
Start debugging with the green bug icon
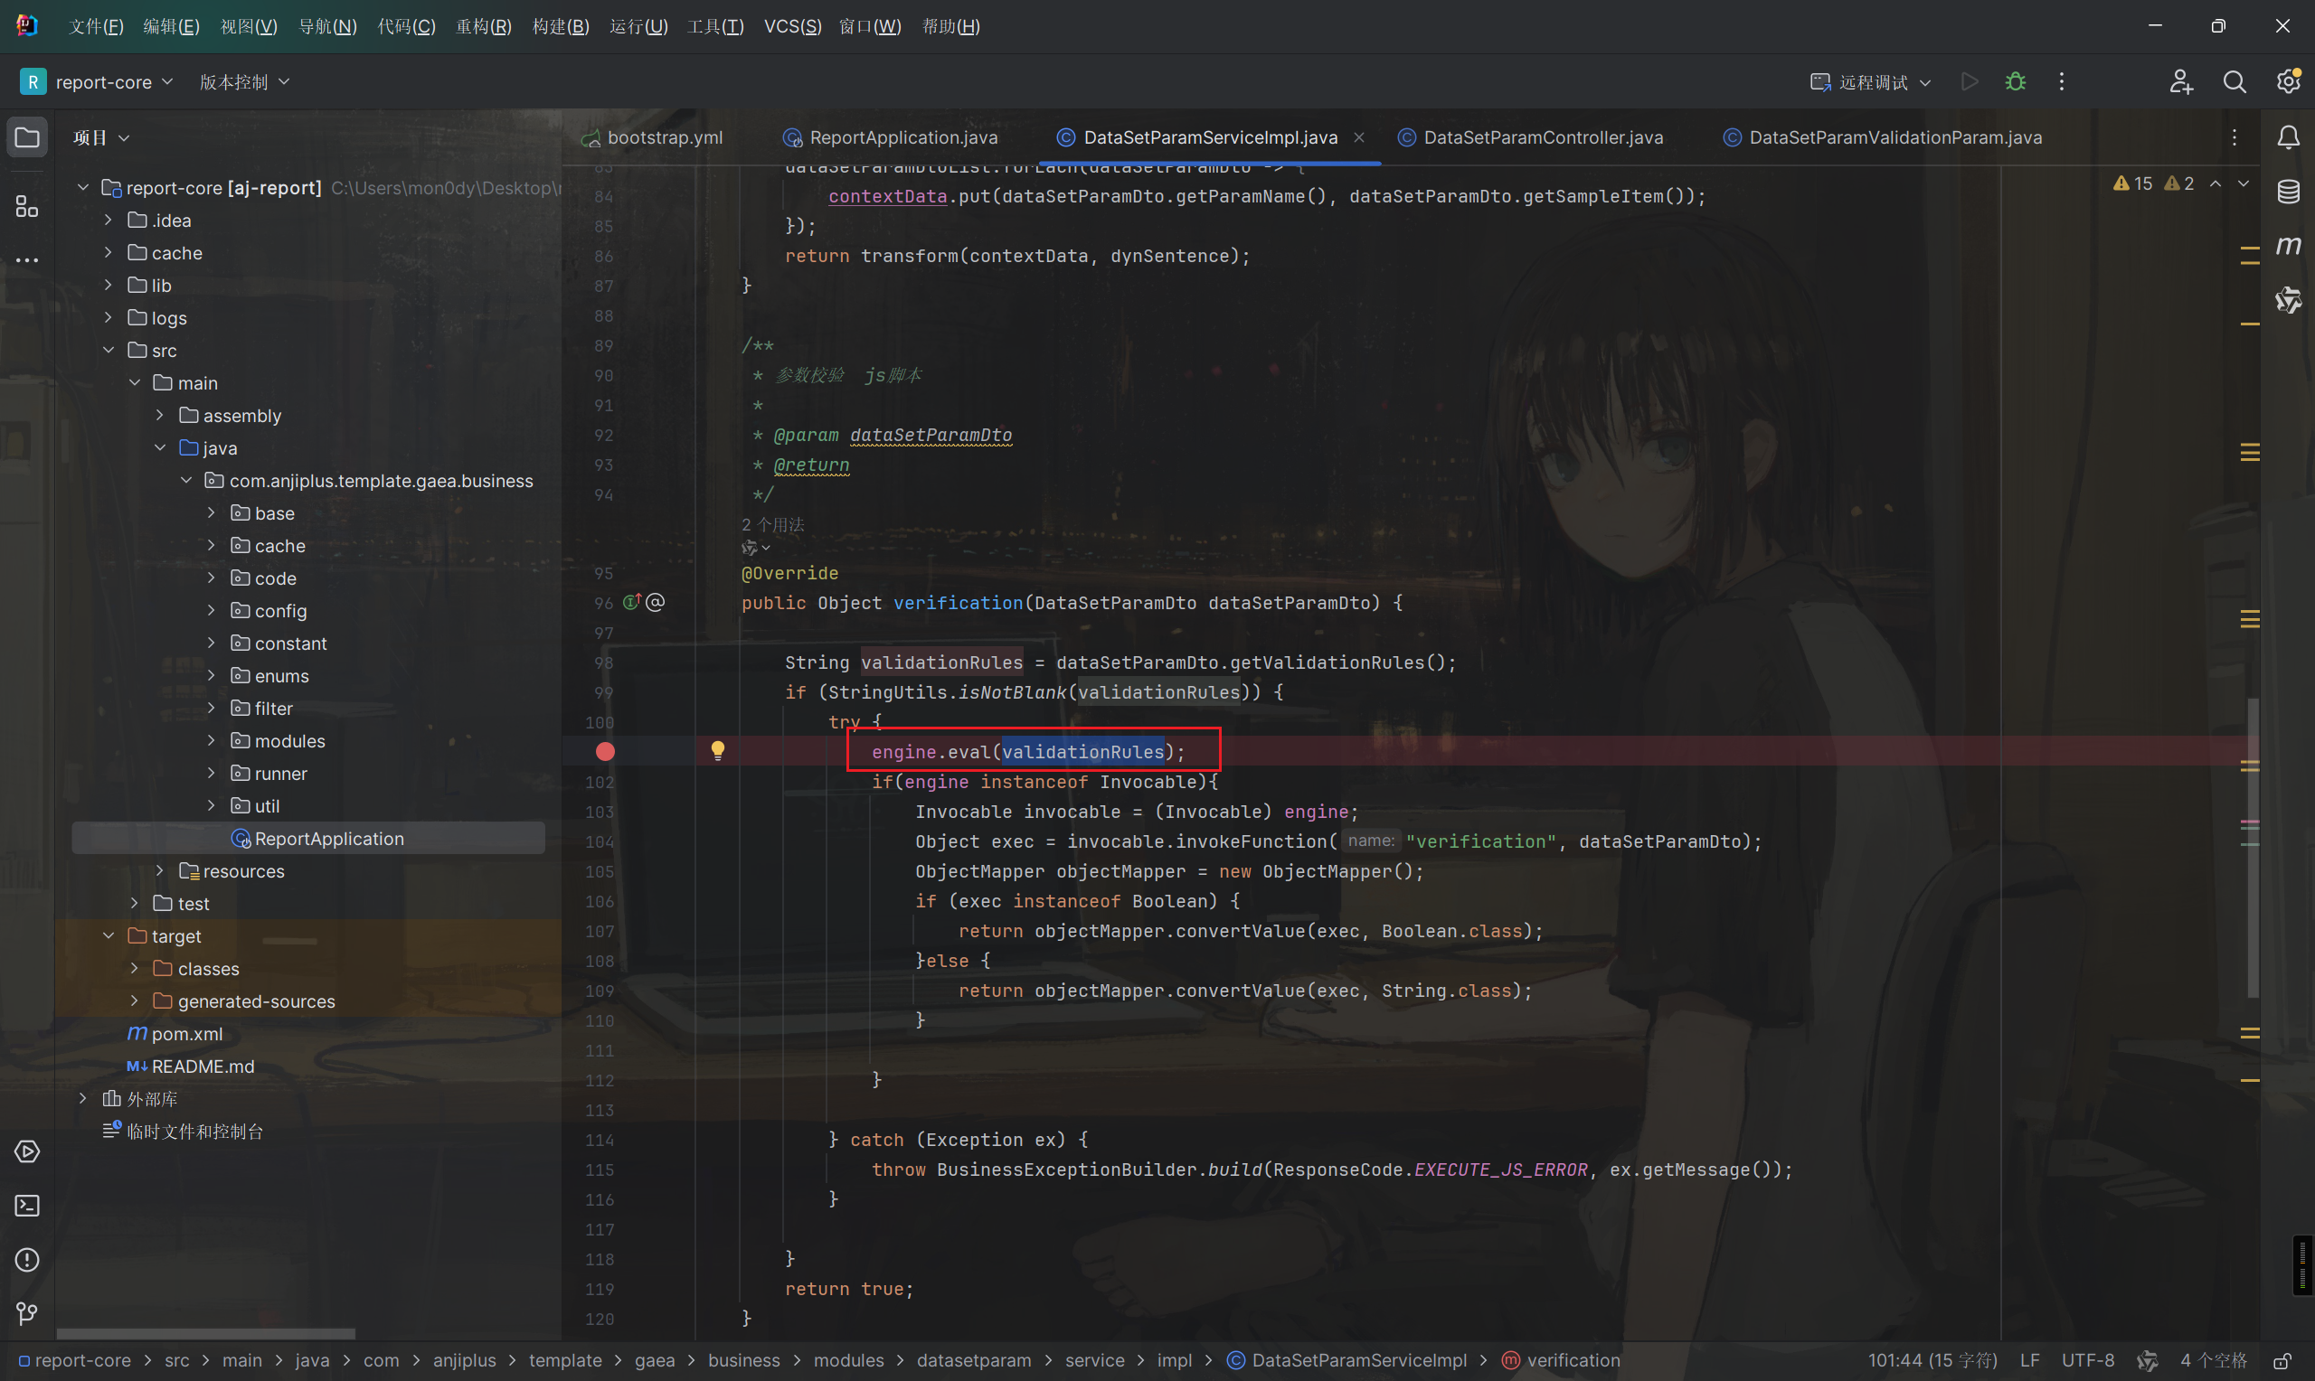[2016, 82]
